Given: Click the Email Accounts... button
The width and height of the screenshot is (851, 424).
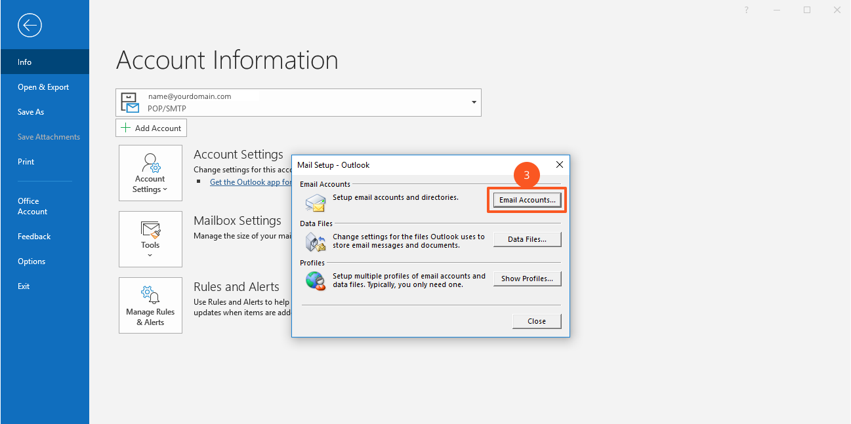Looking at the screenshot, I should 527,200.
